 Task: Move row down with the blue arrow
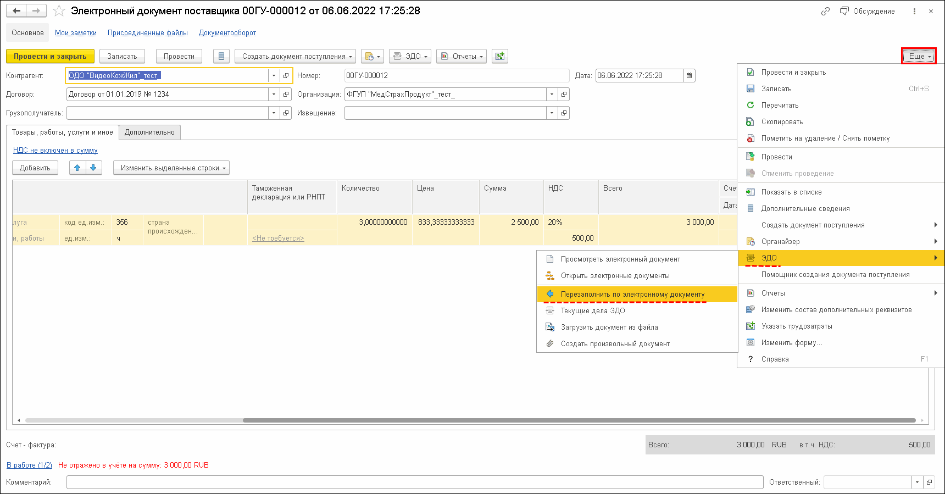[93, 168]
